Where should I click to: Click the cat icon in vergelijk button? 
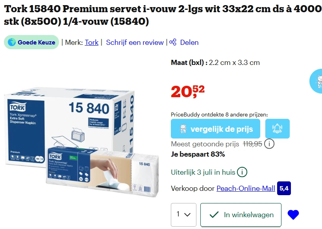183,129
